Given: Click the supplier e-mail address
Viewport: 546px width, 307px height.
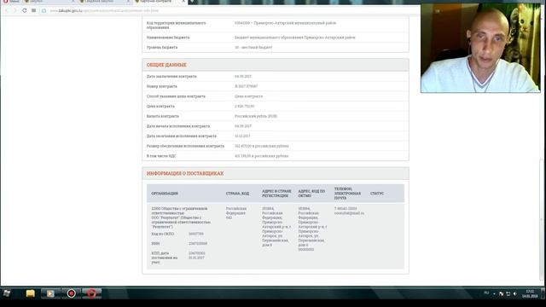Looking at the screenshot, I should point(349,213).
